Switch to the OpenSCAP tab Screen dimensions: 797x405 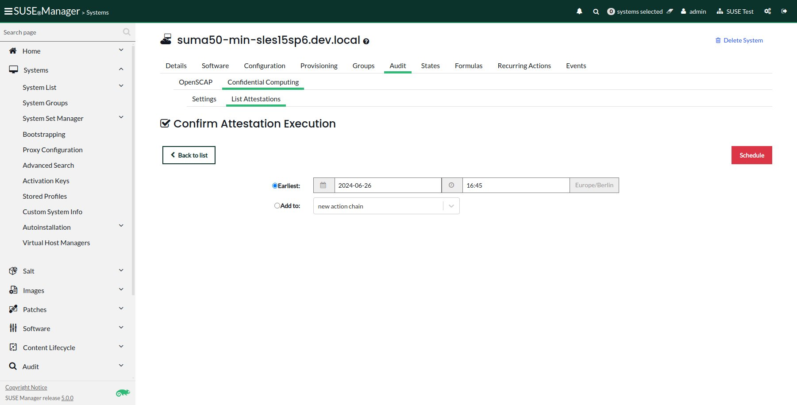[196, 82]
